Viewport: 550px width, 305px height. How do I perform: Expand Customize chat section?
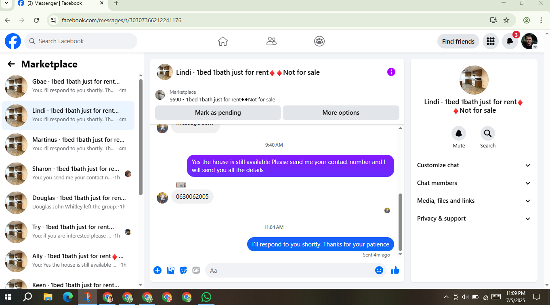click(474, 165)
